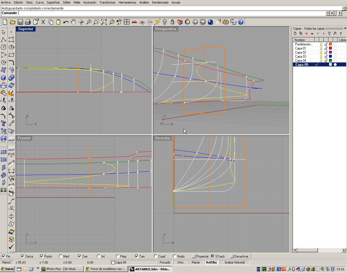Enable Cuad object snap checkbox
The image size is (347, 273).
[x=156, y=256]
